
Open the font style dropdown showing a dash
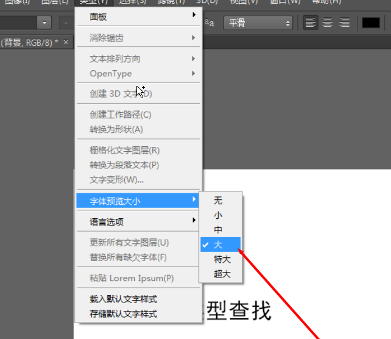pyautogui.click(x=66, y=23)
